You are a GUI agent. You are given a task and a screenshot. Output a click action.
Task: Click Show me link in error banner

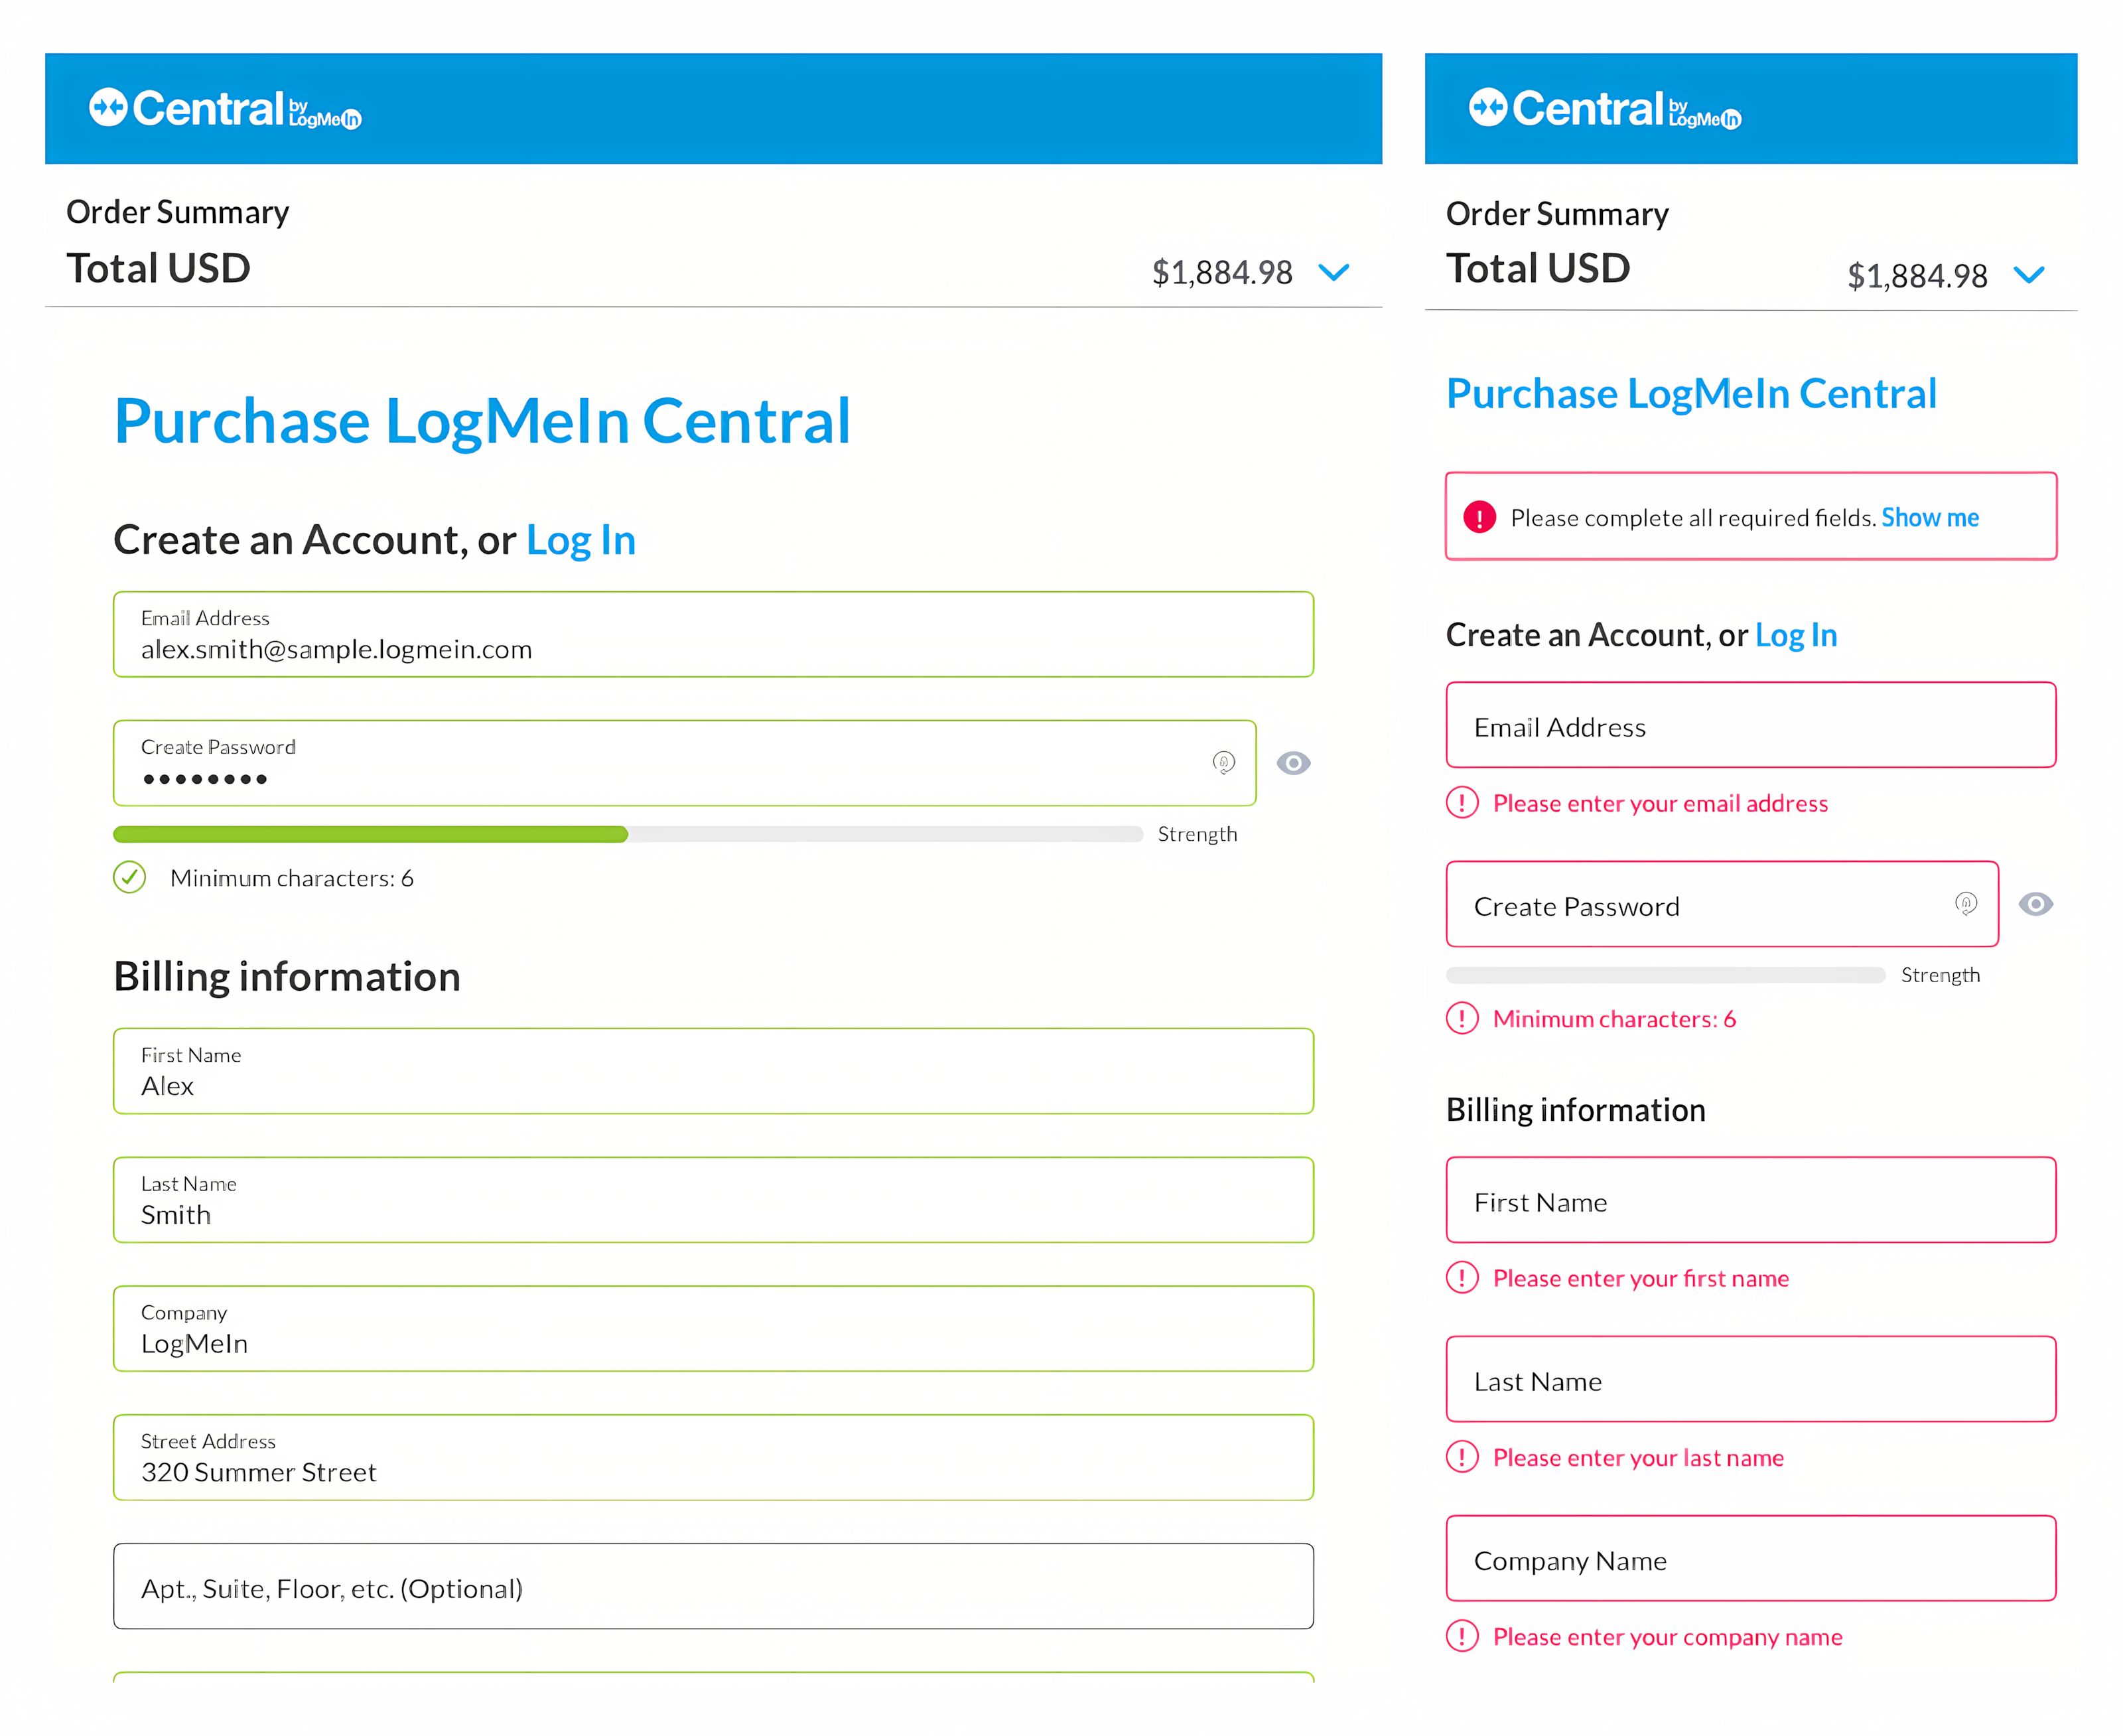coord(1929,518)
